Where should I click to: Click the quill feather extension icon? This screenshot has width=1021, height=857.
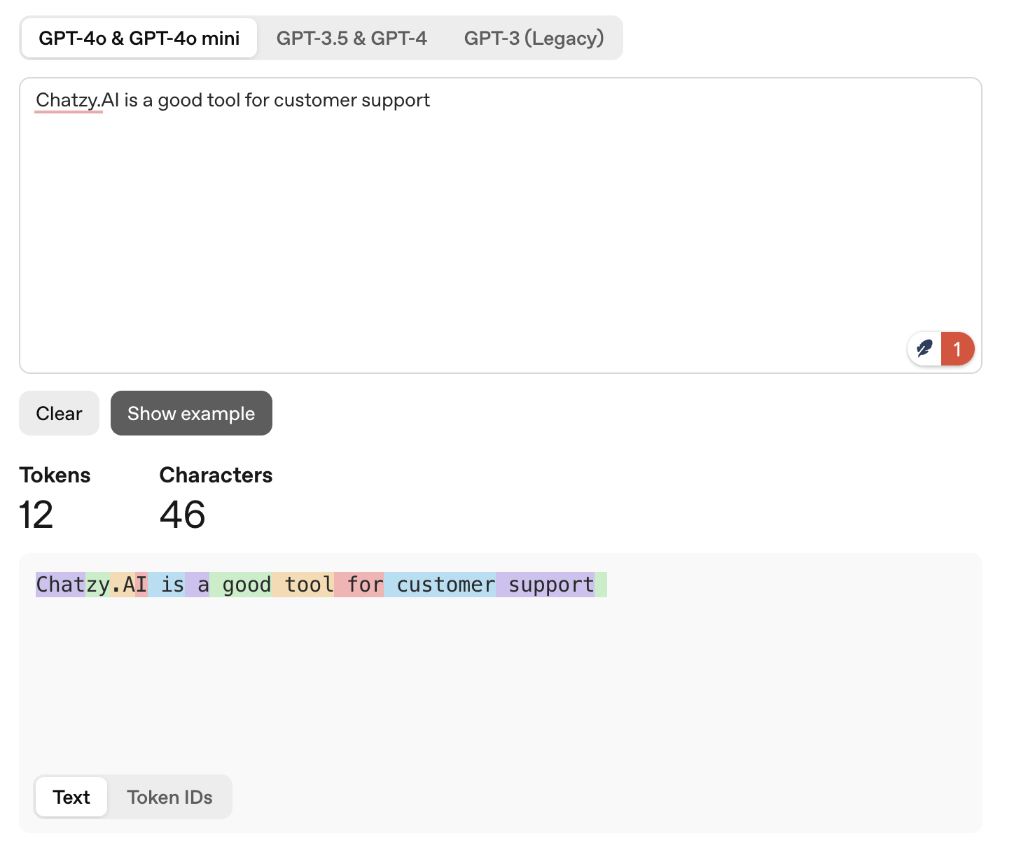click(x=924, y=349)
